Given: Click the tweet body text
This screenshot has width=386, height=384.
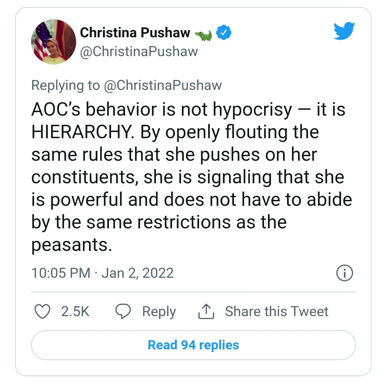Looking at the screenshot, I should 192,177.
